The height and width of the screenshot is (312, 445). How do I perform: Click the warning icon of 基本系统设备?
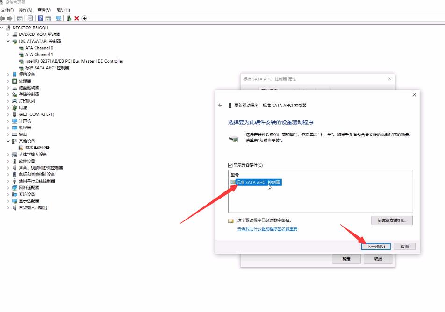pyautogui.click(x=21, y=148)
